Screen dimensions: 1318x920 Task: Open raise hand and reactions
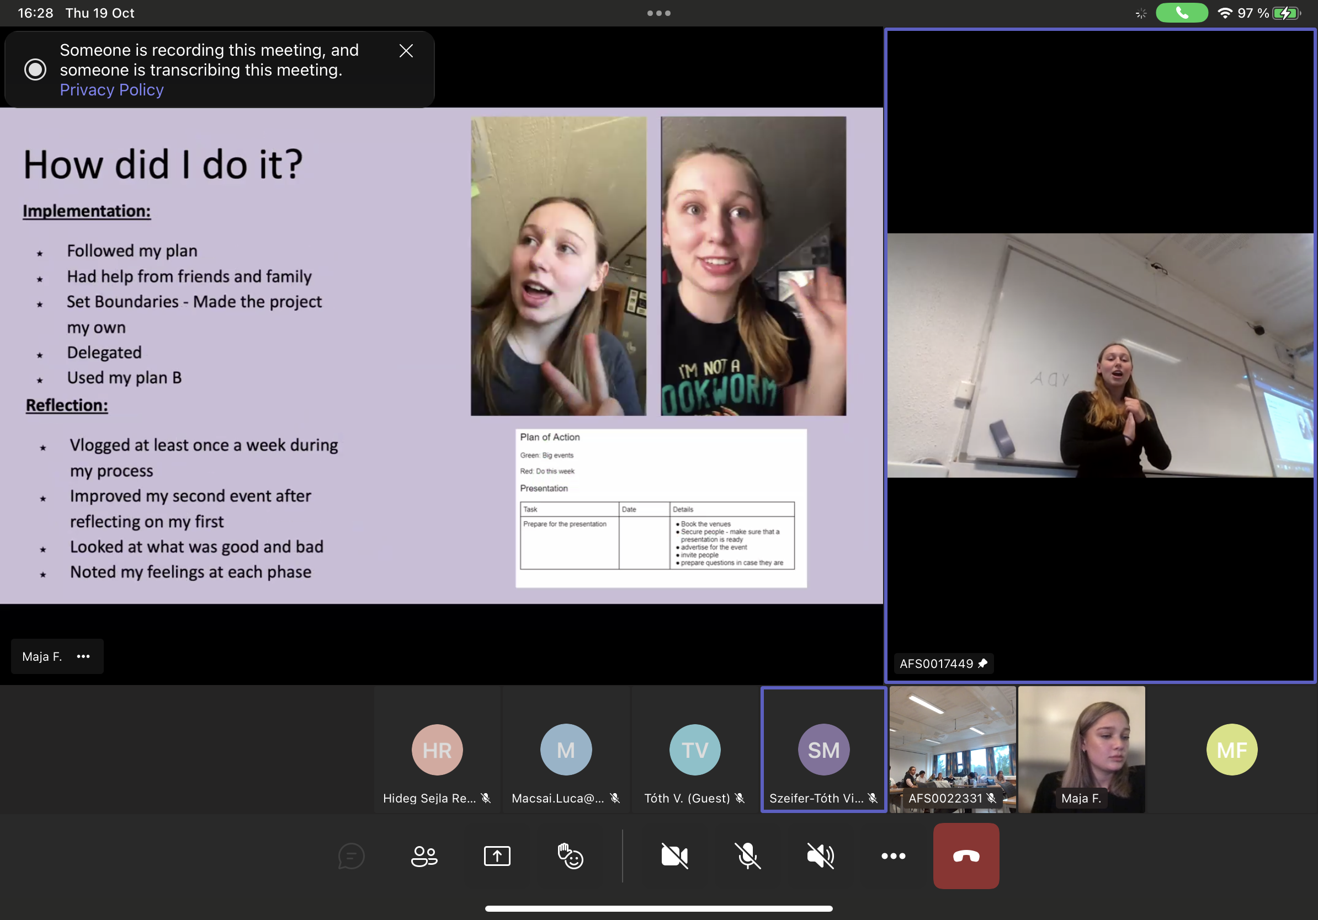point(570,856)
